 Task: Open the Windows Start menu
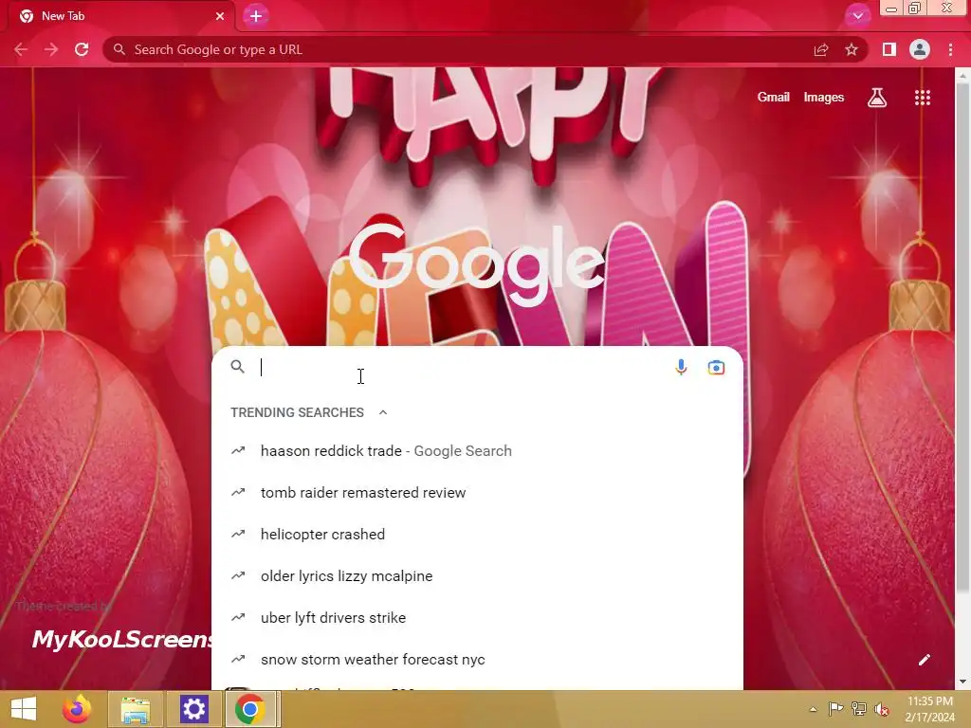point(24,709)
